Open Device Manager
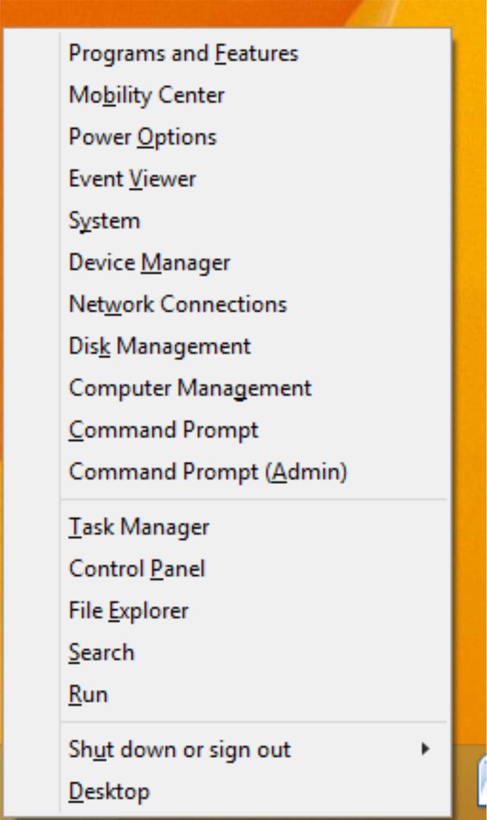Screen dimensions: 487x820 (x=149, y=263)
